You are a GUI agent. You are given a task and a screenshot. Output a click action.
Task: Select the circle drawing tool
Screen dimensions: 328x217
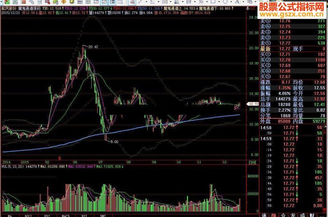(225, 2)
